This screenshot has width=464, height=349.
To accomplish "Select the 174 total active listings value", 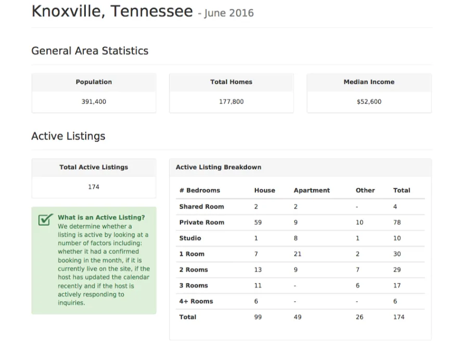I will [x=94, y=187].
